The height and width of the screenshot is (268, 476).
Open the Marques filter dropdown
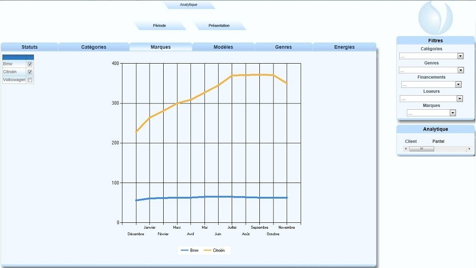click(x=453, y=113)
